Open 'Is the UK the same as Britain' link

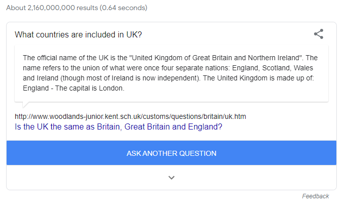119,126
